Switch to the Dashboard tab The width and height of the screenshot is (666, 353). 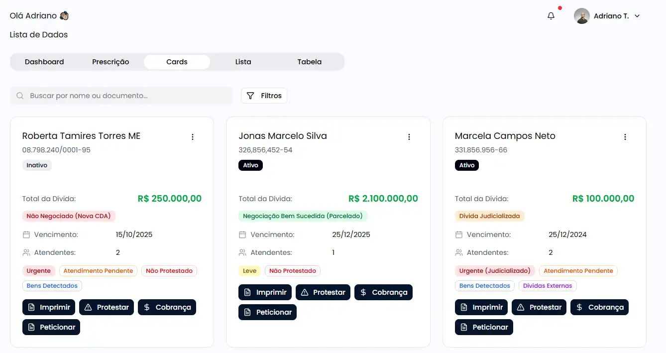[x=44, y=62]
